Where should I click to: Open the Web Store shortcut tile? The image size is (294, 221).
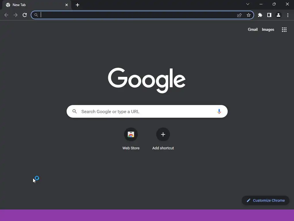pyautogui.click(x=131, y=134)
